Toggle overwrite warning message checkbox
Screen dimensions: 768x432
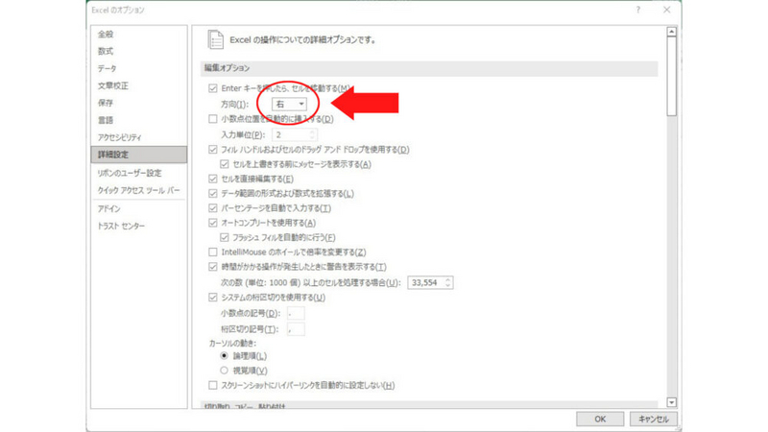[225, 164]
